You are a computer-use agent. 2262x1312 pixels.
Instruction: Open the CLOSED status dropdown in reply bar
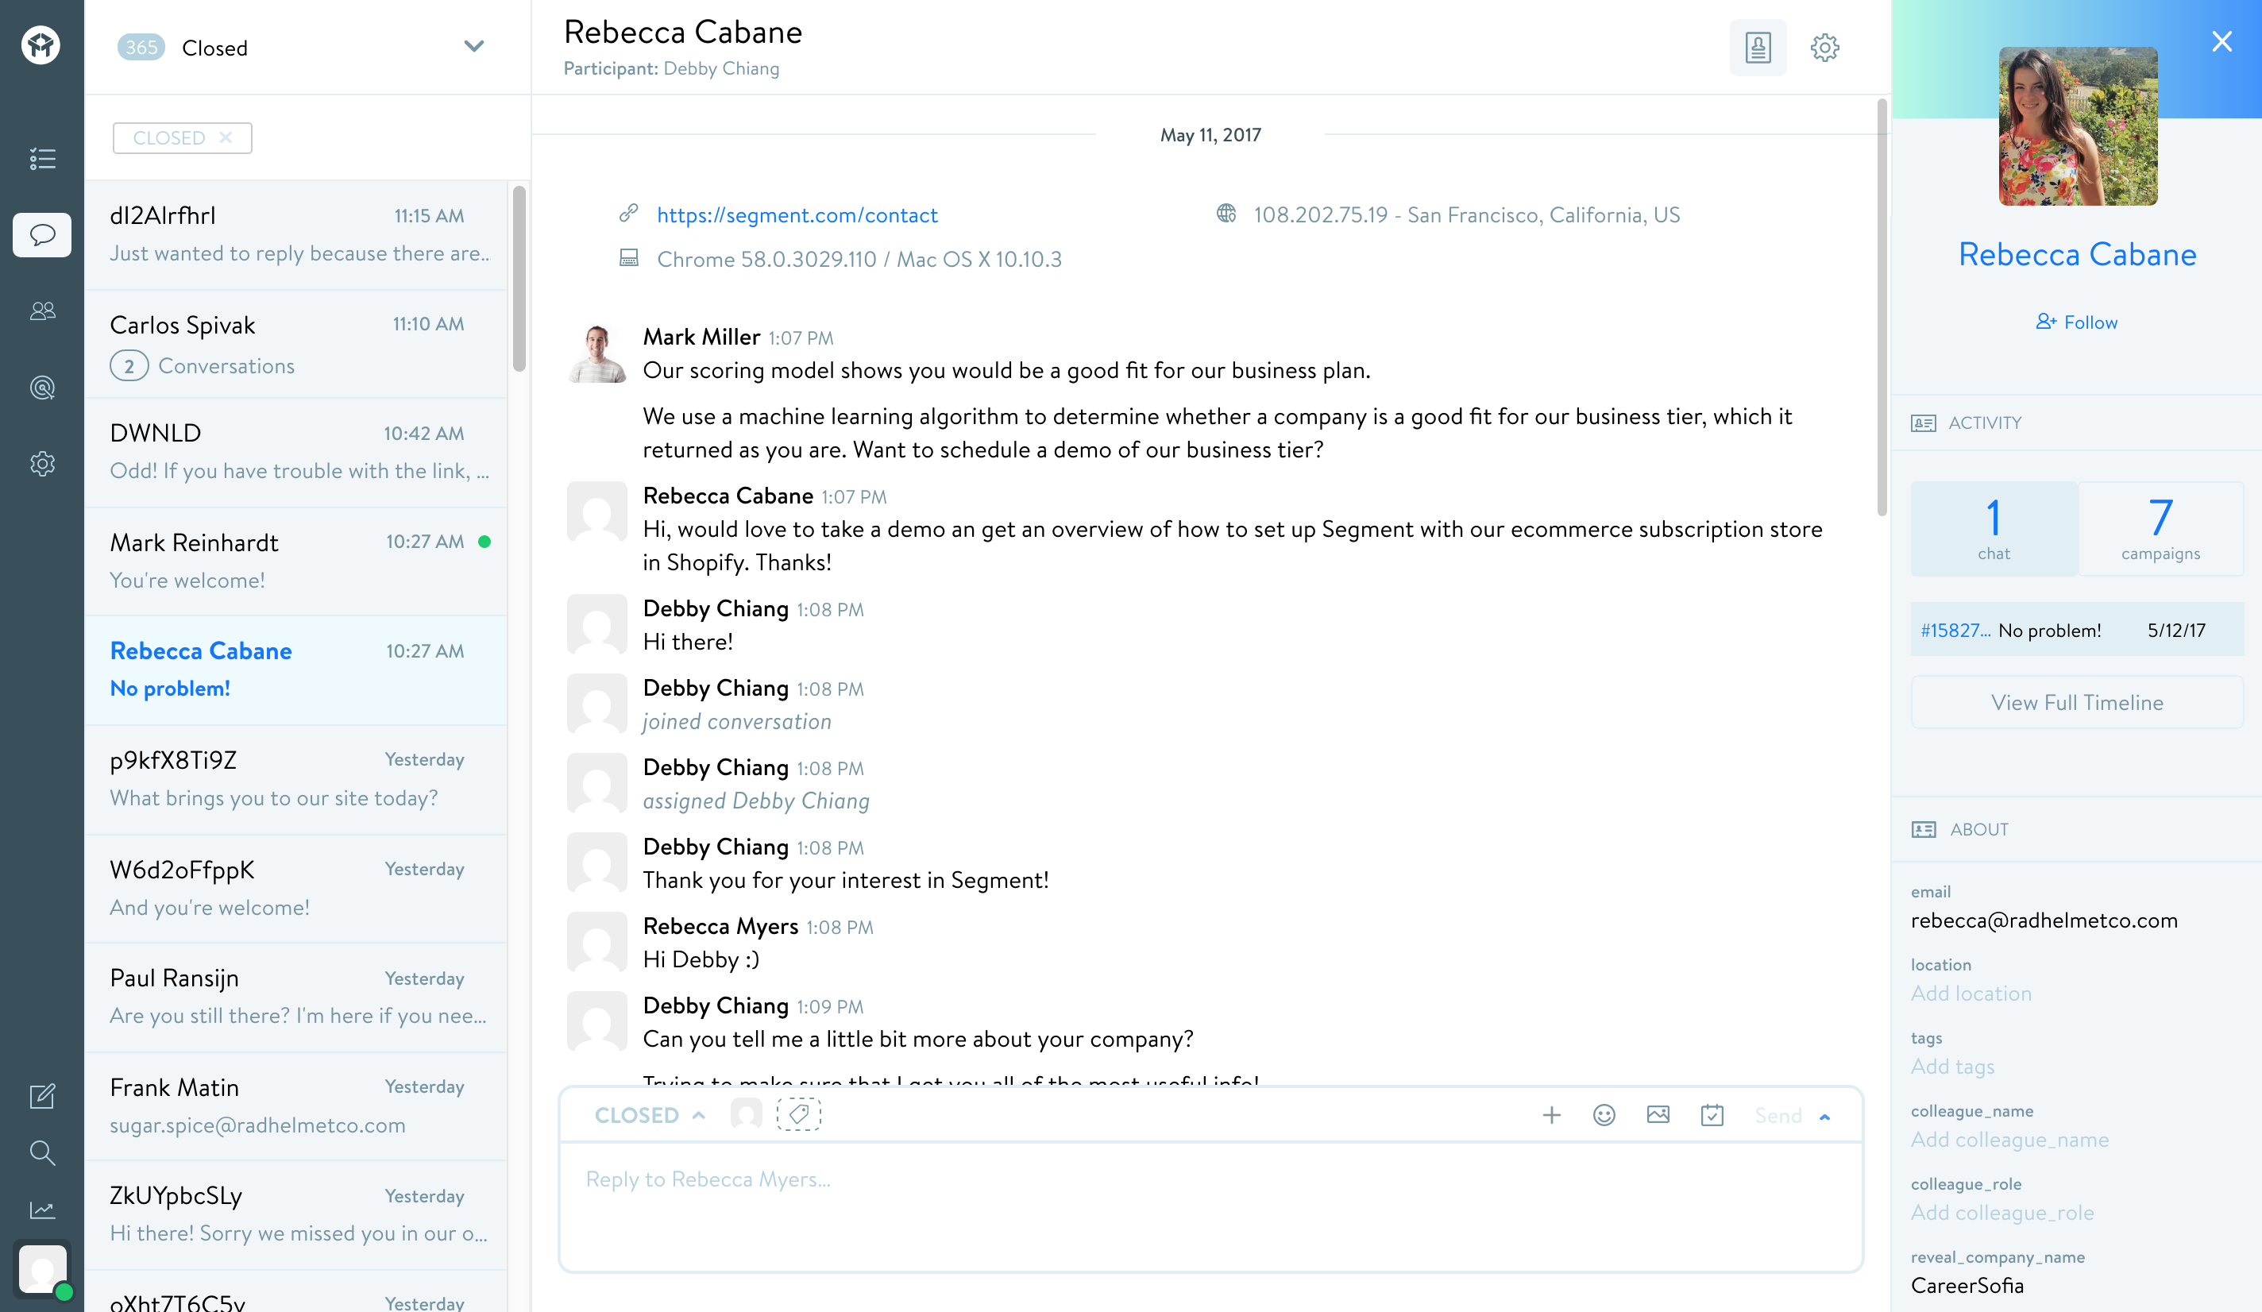click(650, 1116)
